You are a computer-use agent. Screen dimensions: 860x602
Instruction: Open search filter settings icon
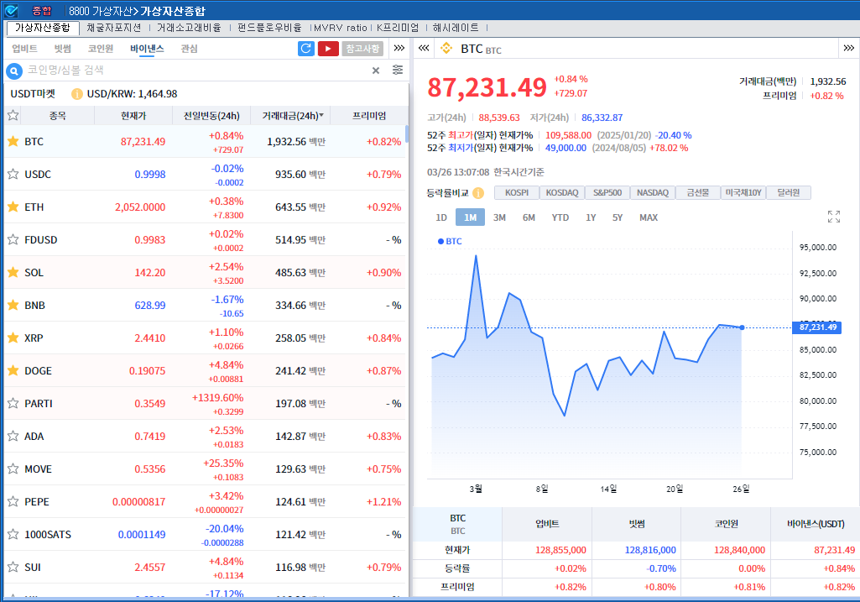pos(398,71)
